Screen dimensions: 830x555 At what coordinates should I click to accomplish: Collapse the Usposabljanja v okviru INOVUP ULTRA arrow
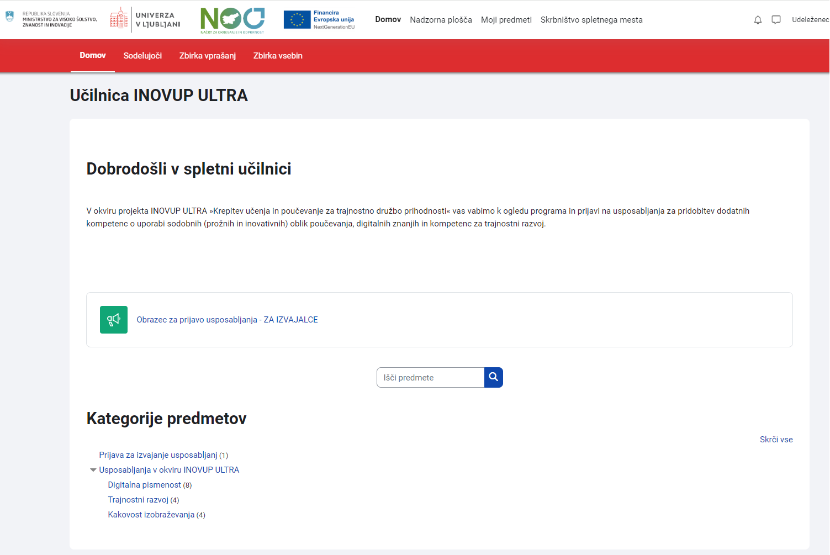pyautogui.click(x=93, y=470)
